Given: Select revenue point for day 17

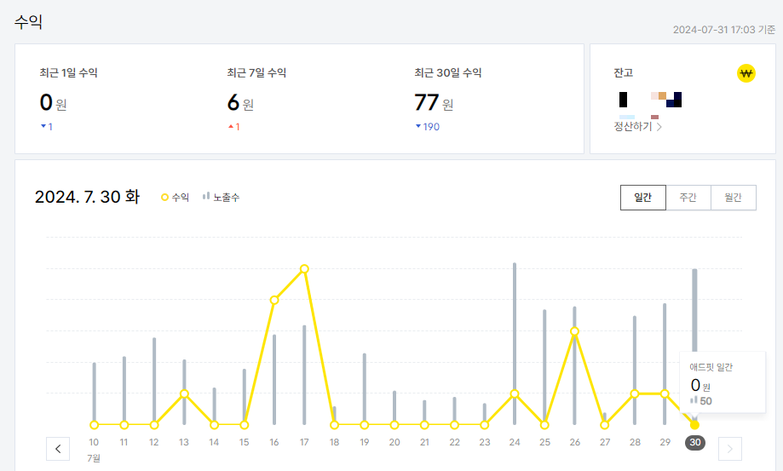Looking at the screenshot, I should (x=304, y=269).
